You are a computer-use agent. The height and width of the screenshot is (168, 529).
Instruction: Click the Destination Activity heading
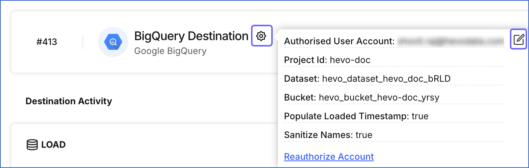click(69, 101)
